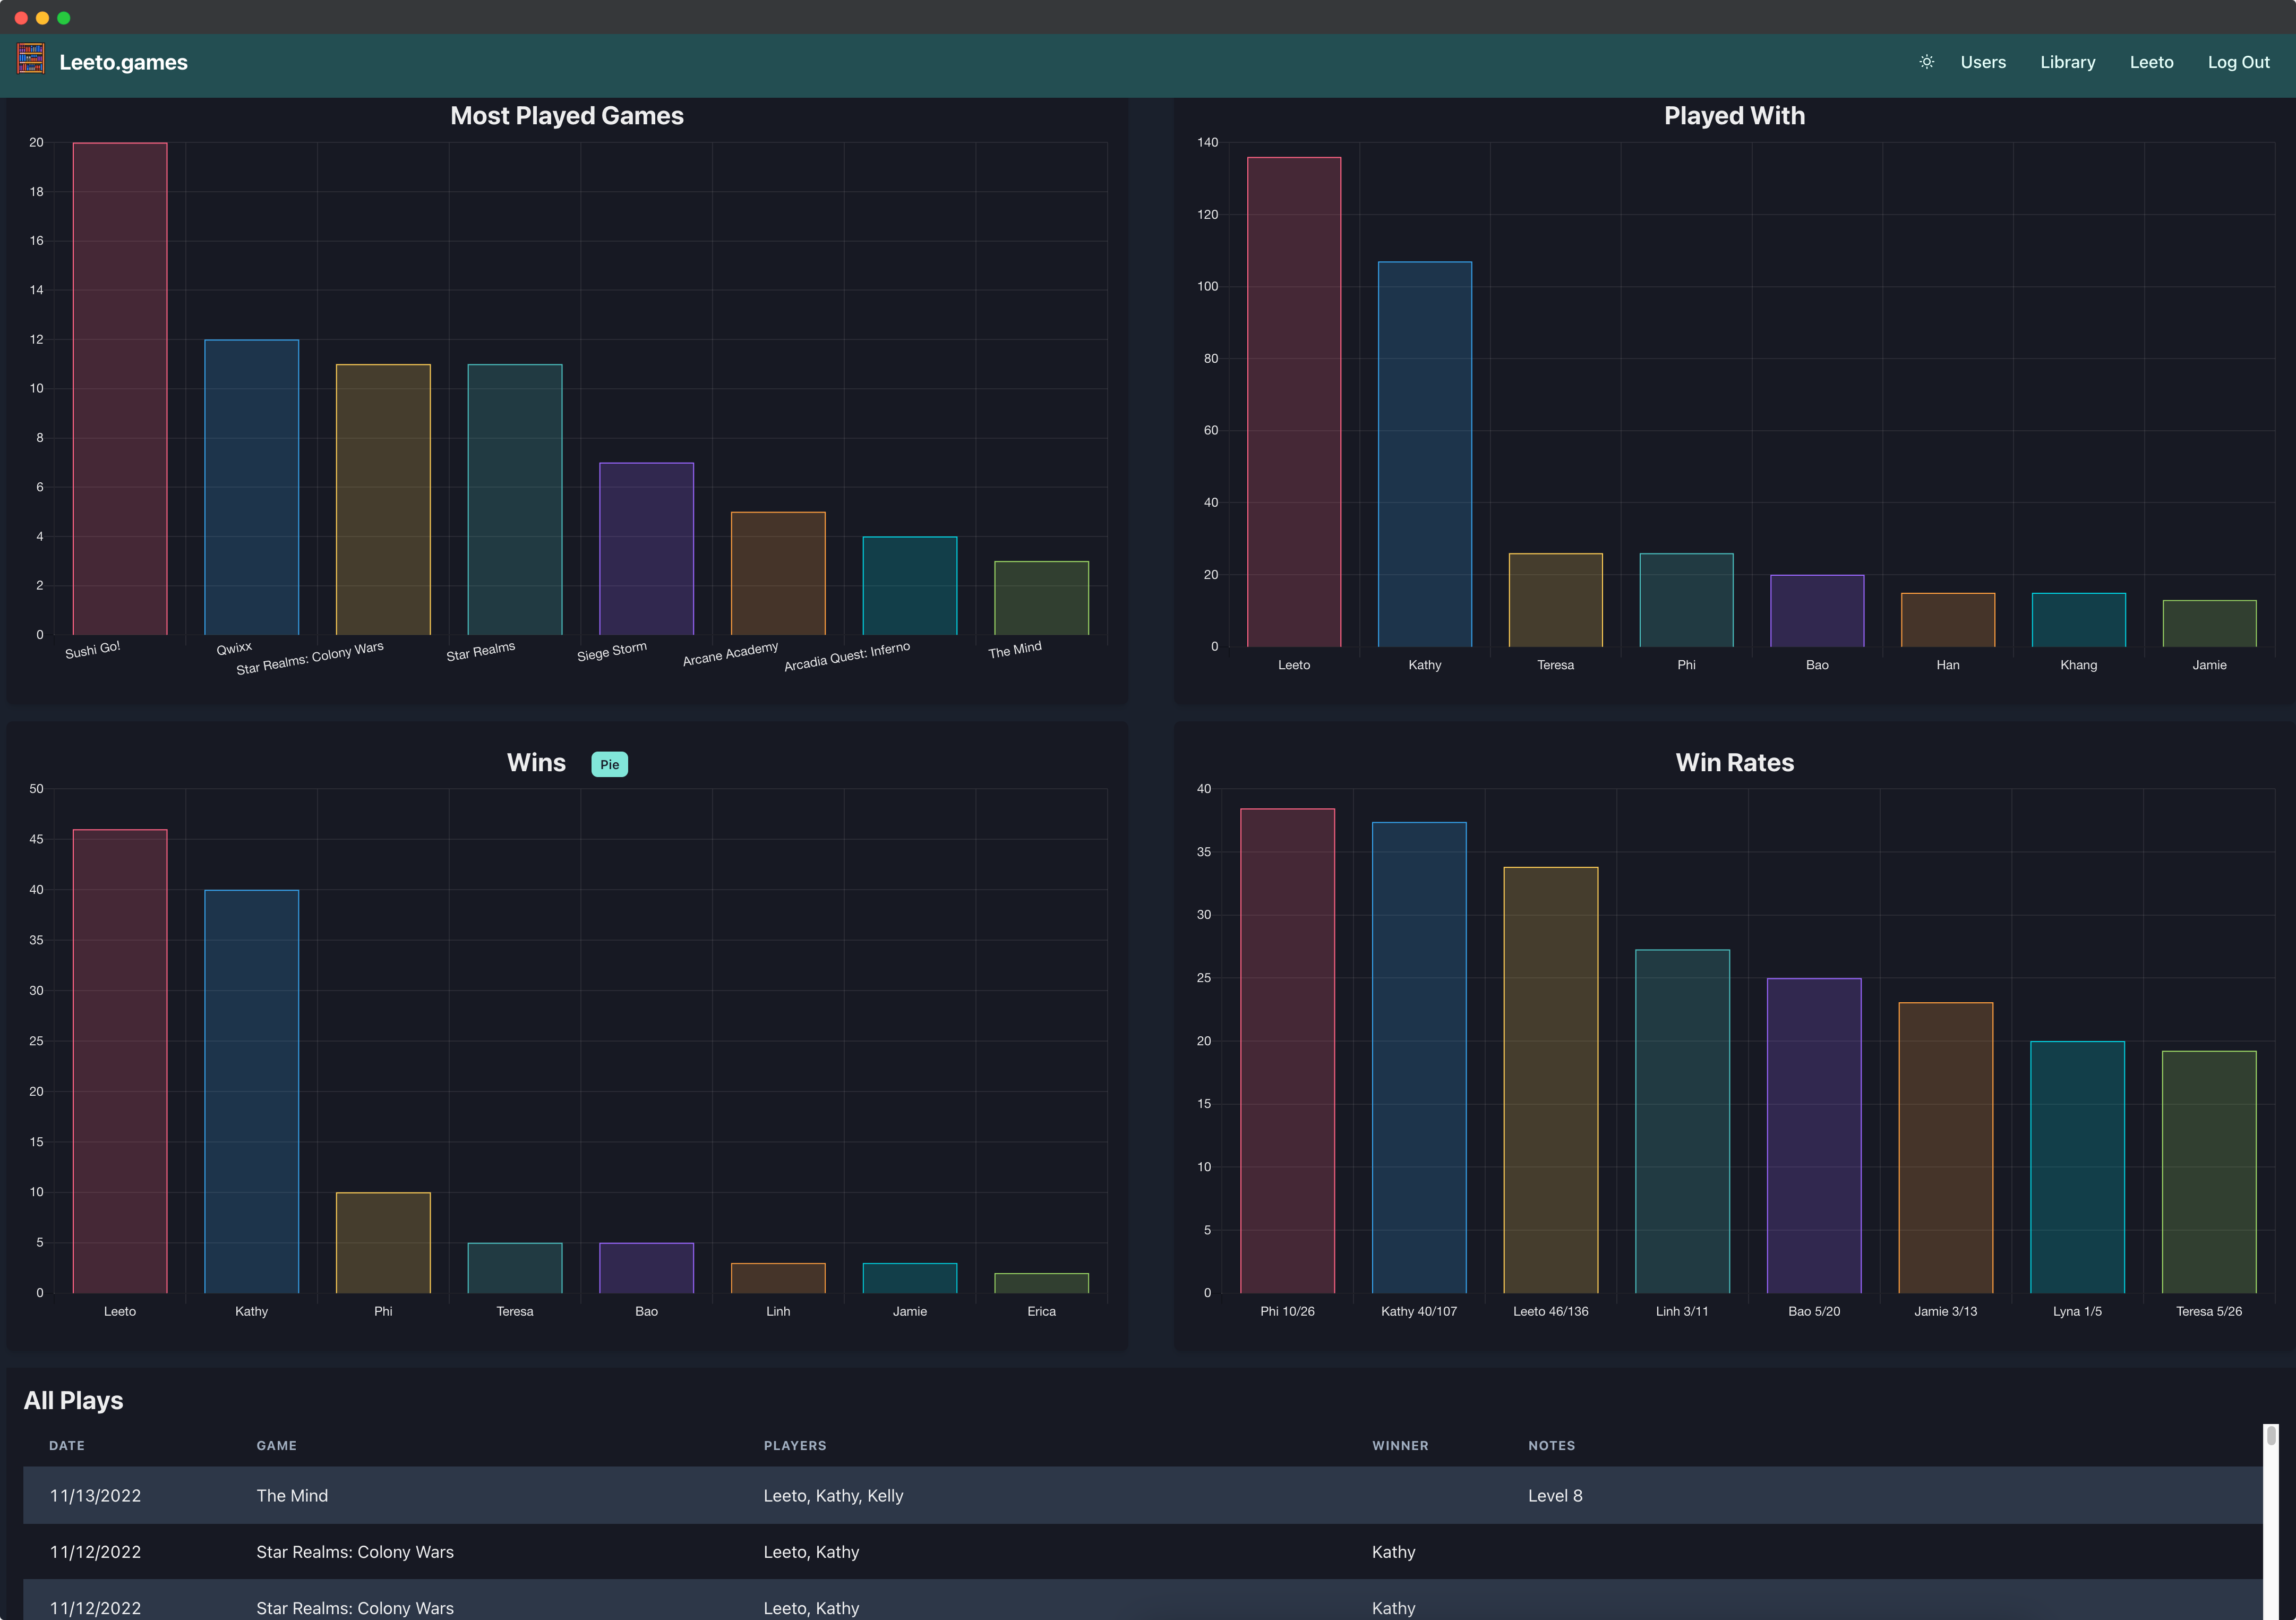Click the GAME column header

pyautogui.click(x=277, y=1446)
